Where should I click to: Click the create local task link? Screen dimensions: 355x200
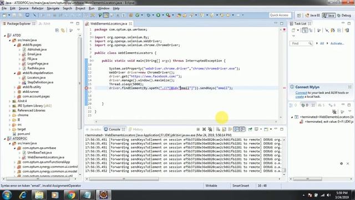(x=300, y=97)
